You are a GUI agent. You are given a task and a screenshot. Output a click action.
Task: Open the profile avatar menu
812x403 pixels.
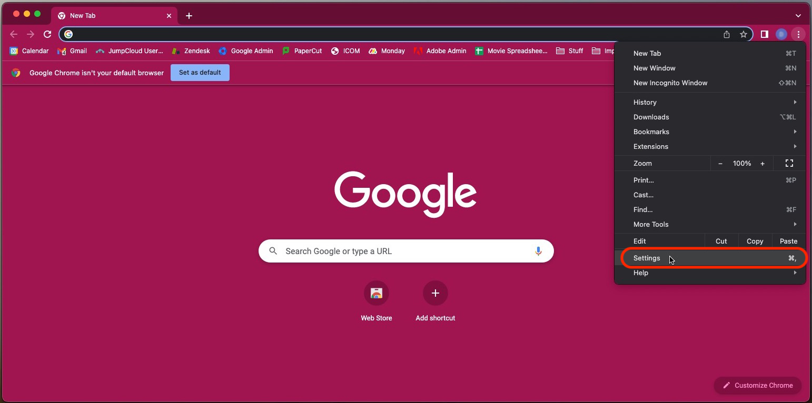point(781,34)
